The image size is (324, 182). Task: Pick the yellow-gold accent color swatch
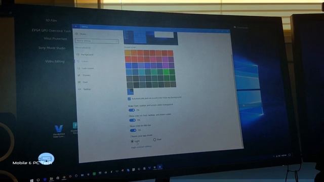click(x=128, y=53)
